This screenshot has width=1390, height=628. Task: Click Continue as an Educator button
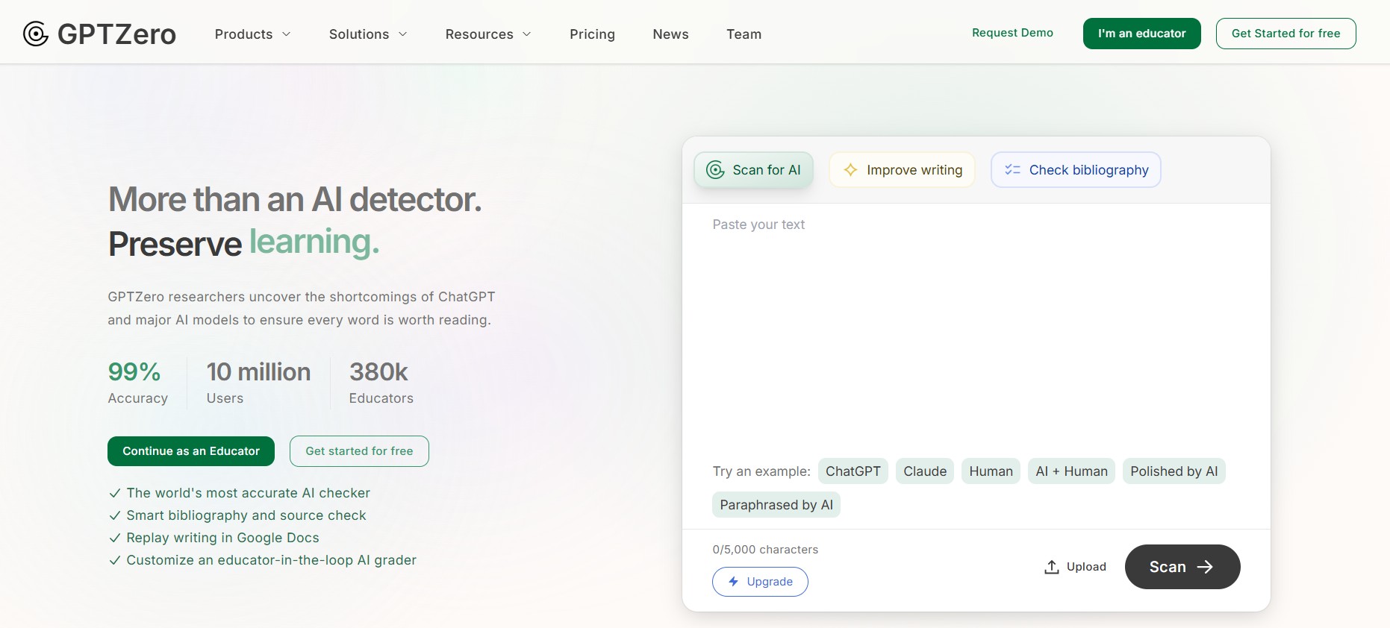[191, 451]
